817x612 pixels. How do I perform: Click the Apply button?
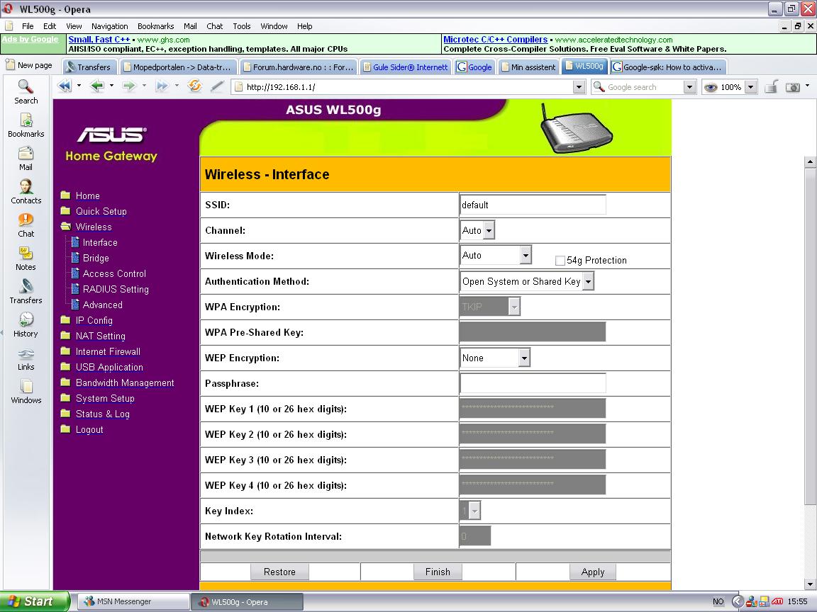pyautogui.click(x=592, y=572)
